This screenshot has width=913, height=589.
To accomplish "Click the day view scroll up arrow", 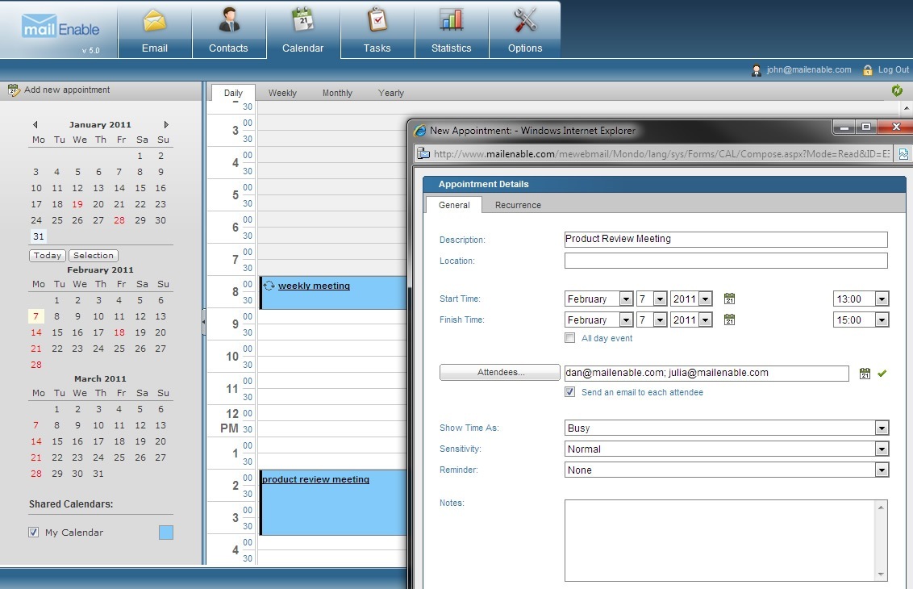I will 907,108.
